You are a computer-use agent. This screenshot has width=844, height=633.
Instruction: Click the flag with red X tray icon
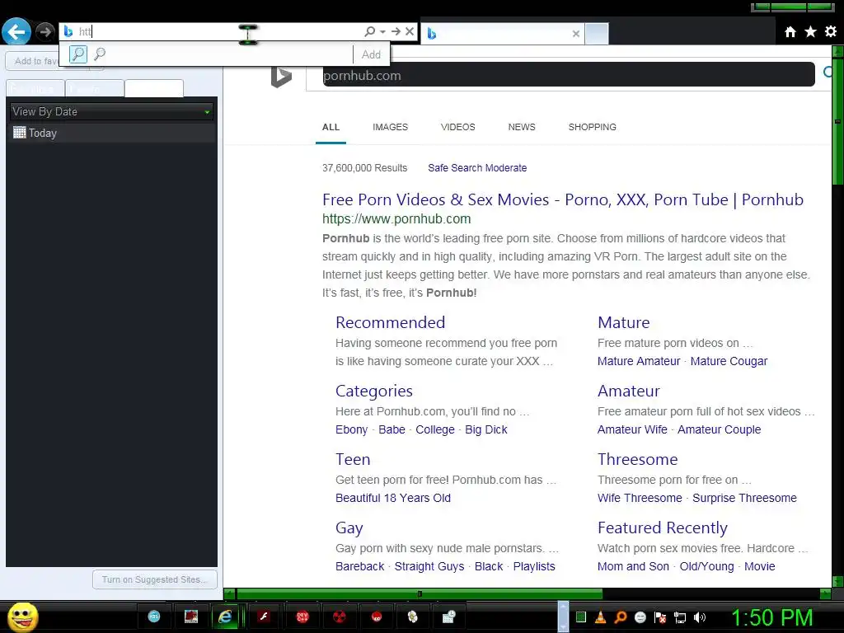pyautogui.click(x=660, y=617)
